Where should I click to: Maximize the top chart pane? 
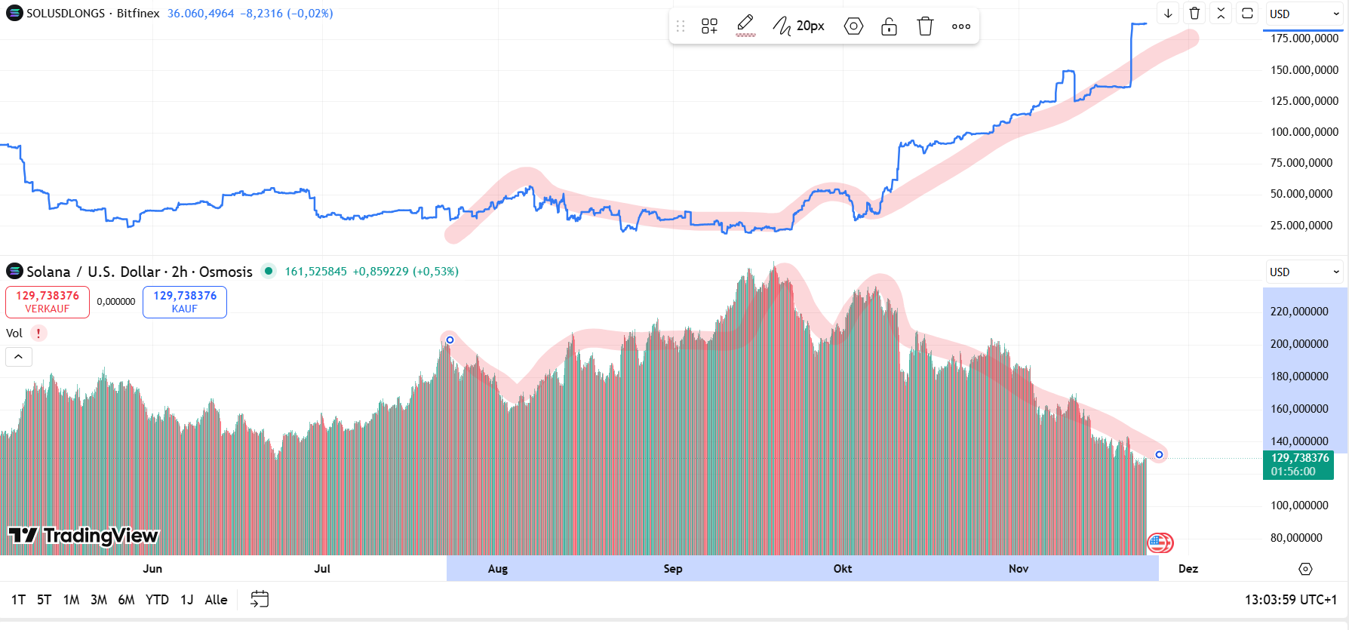(x=1247, y=14)
